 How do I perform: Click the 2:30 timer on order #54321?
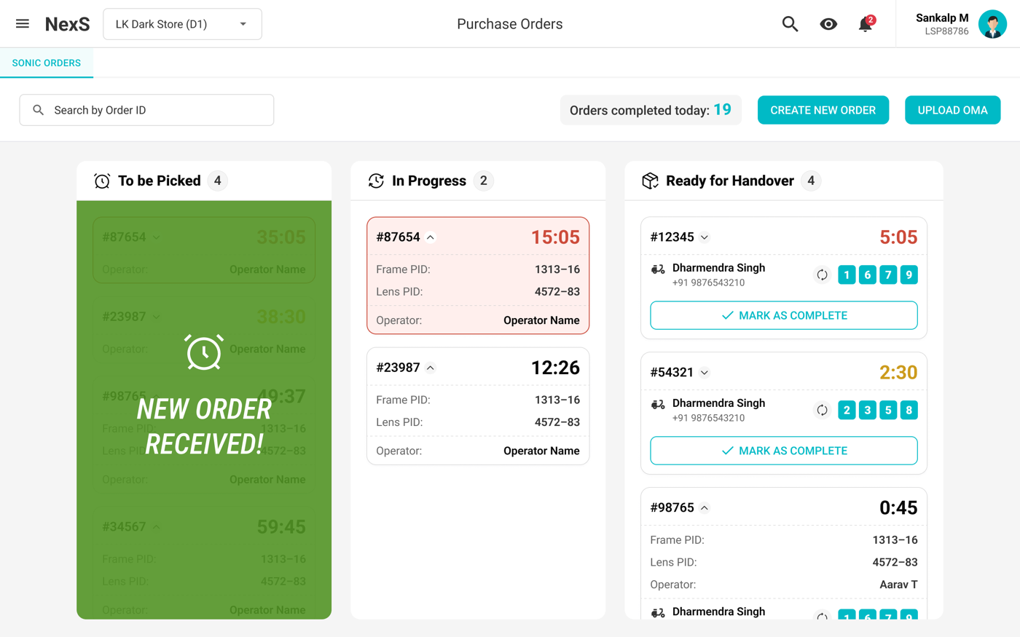coord(898,373)
